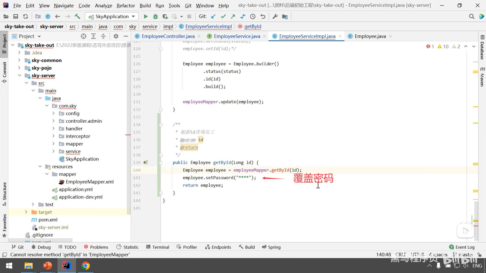Click Git update project arrow icon
This screenshot has width=486, height=273.
pos(213,17)
